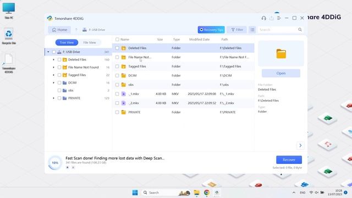Show hidden system tray icons
The width and height of the screenshot is (352, 198).
tap(294, 193)
